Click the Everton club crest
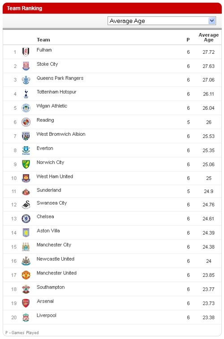The height and width of the screenshot is (339, 224). [x=26, y=150]
